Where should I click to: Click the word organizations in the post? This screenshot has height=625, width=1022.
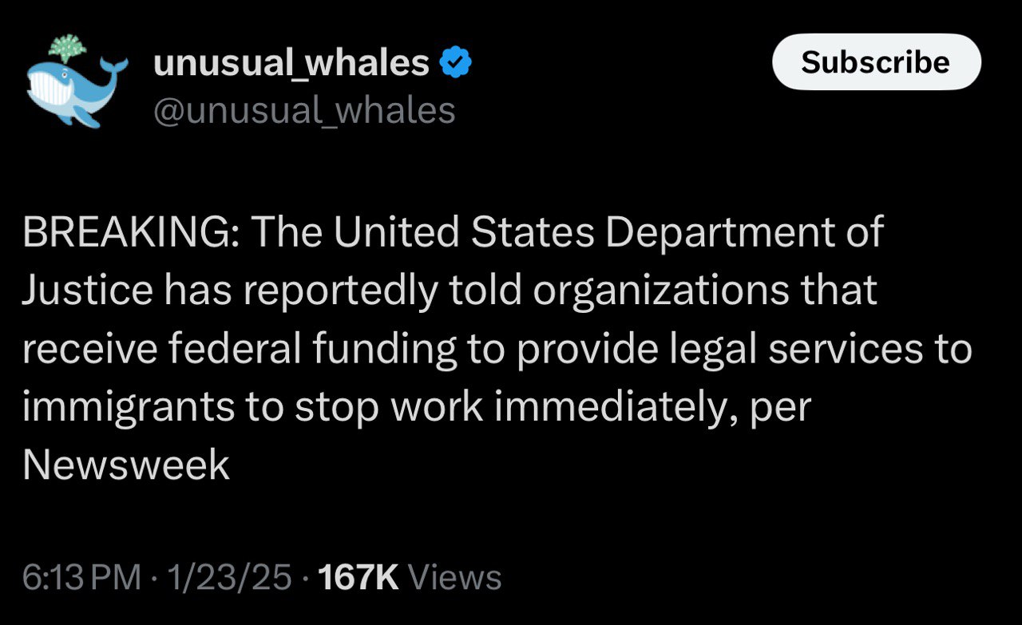[x=668, y=291]
